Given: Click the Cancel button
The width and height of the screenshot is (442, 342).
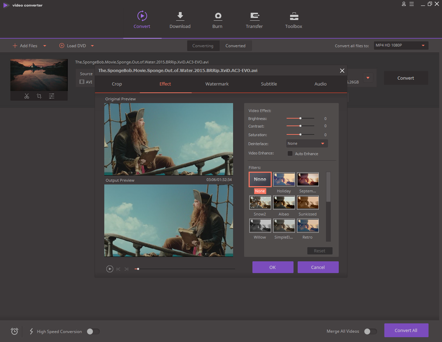Looking at the screenshot, I should tap(318, 267).
